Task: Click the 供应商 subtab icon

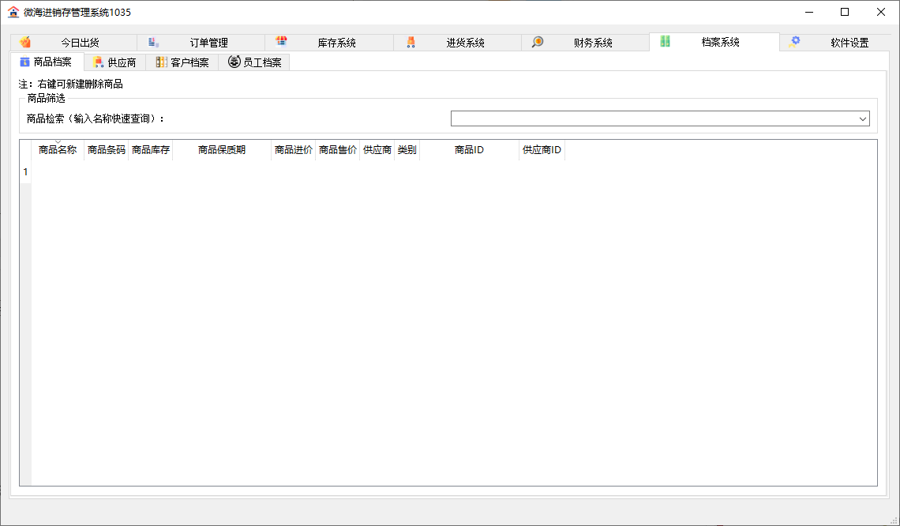Action: [98, 62]
